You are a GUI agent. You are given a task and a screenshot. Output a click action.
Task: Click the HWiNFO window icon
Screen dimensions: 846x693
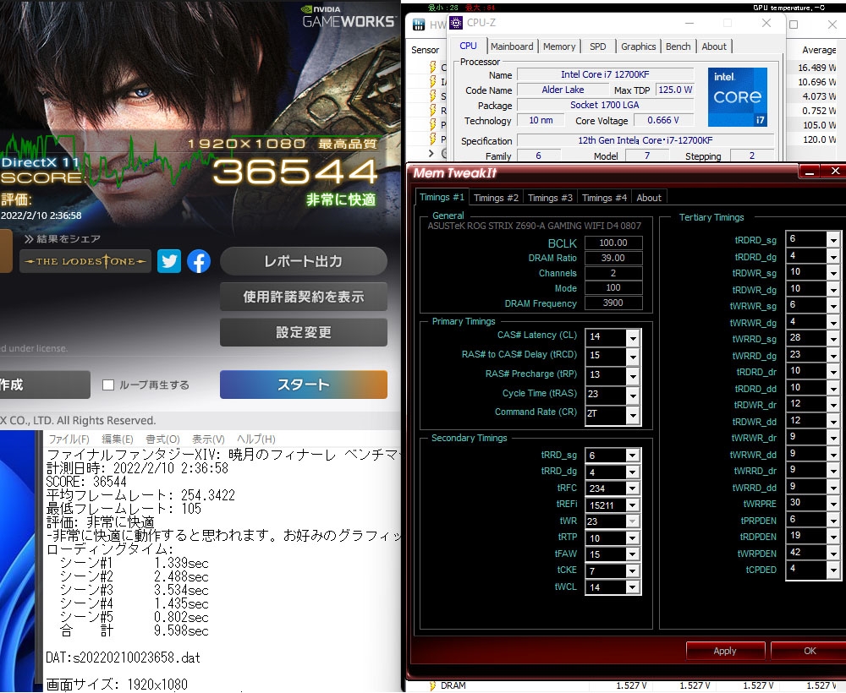click(419, 25)
